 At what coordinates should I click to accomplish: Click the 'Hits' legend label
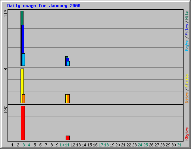(x=187, y=15)
